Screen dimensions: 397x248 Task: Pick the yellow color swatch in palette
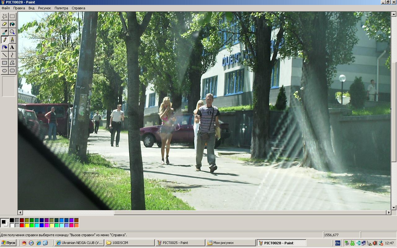coord(27,225)
